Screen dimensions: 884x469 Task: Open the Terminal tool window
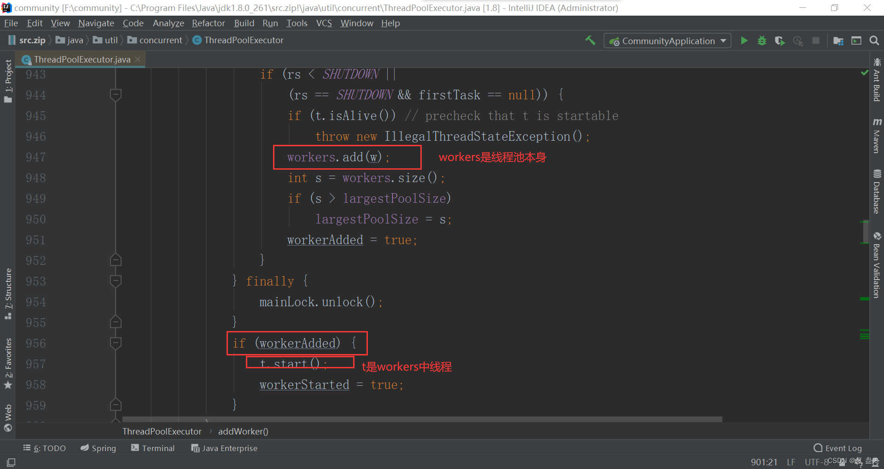click(153, 448)
